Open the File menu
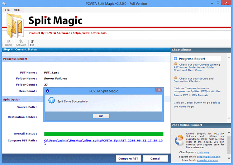The width and height of the screenshot is (233, 165). coord(7,10)
